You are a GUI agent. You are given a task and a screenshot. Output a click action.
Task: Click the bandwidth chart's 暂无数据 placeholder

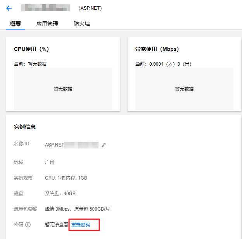184,89
